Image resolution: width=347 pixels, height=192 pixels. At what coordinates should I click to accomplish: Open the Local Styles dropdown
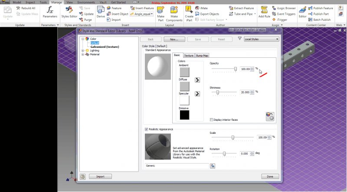click(x=260, y=39)
